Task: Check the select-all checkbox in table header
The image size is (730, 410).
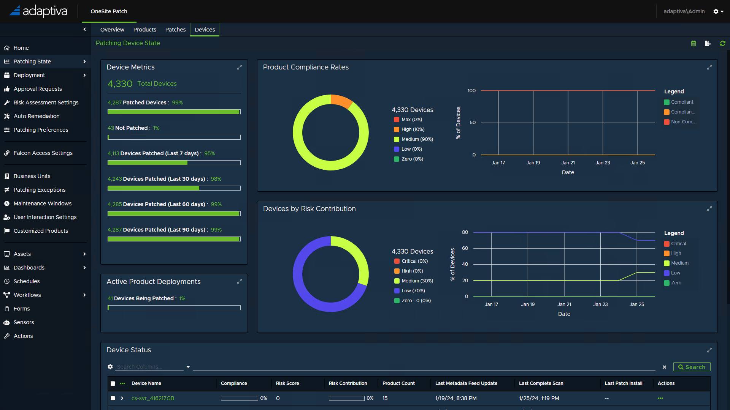Action: coord(113,383)
